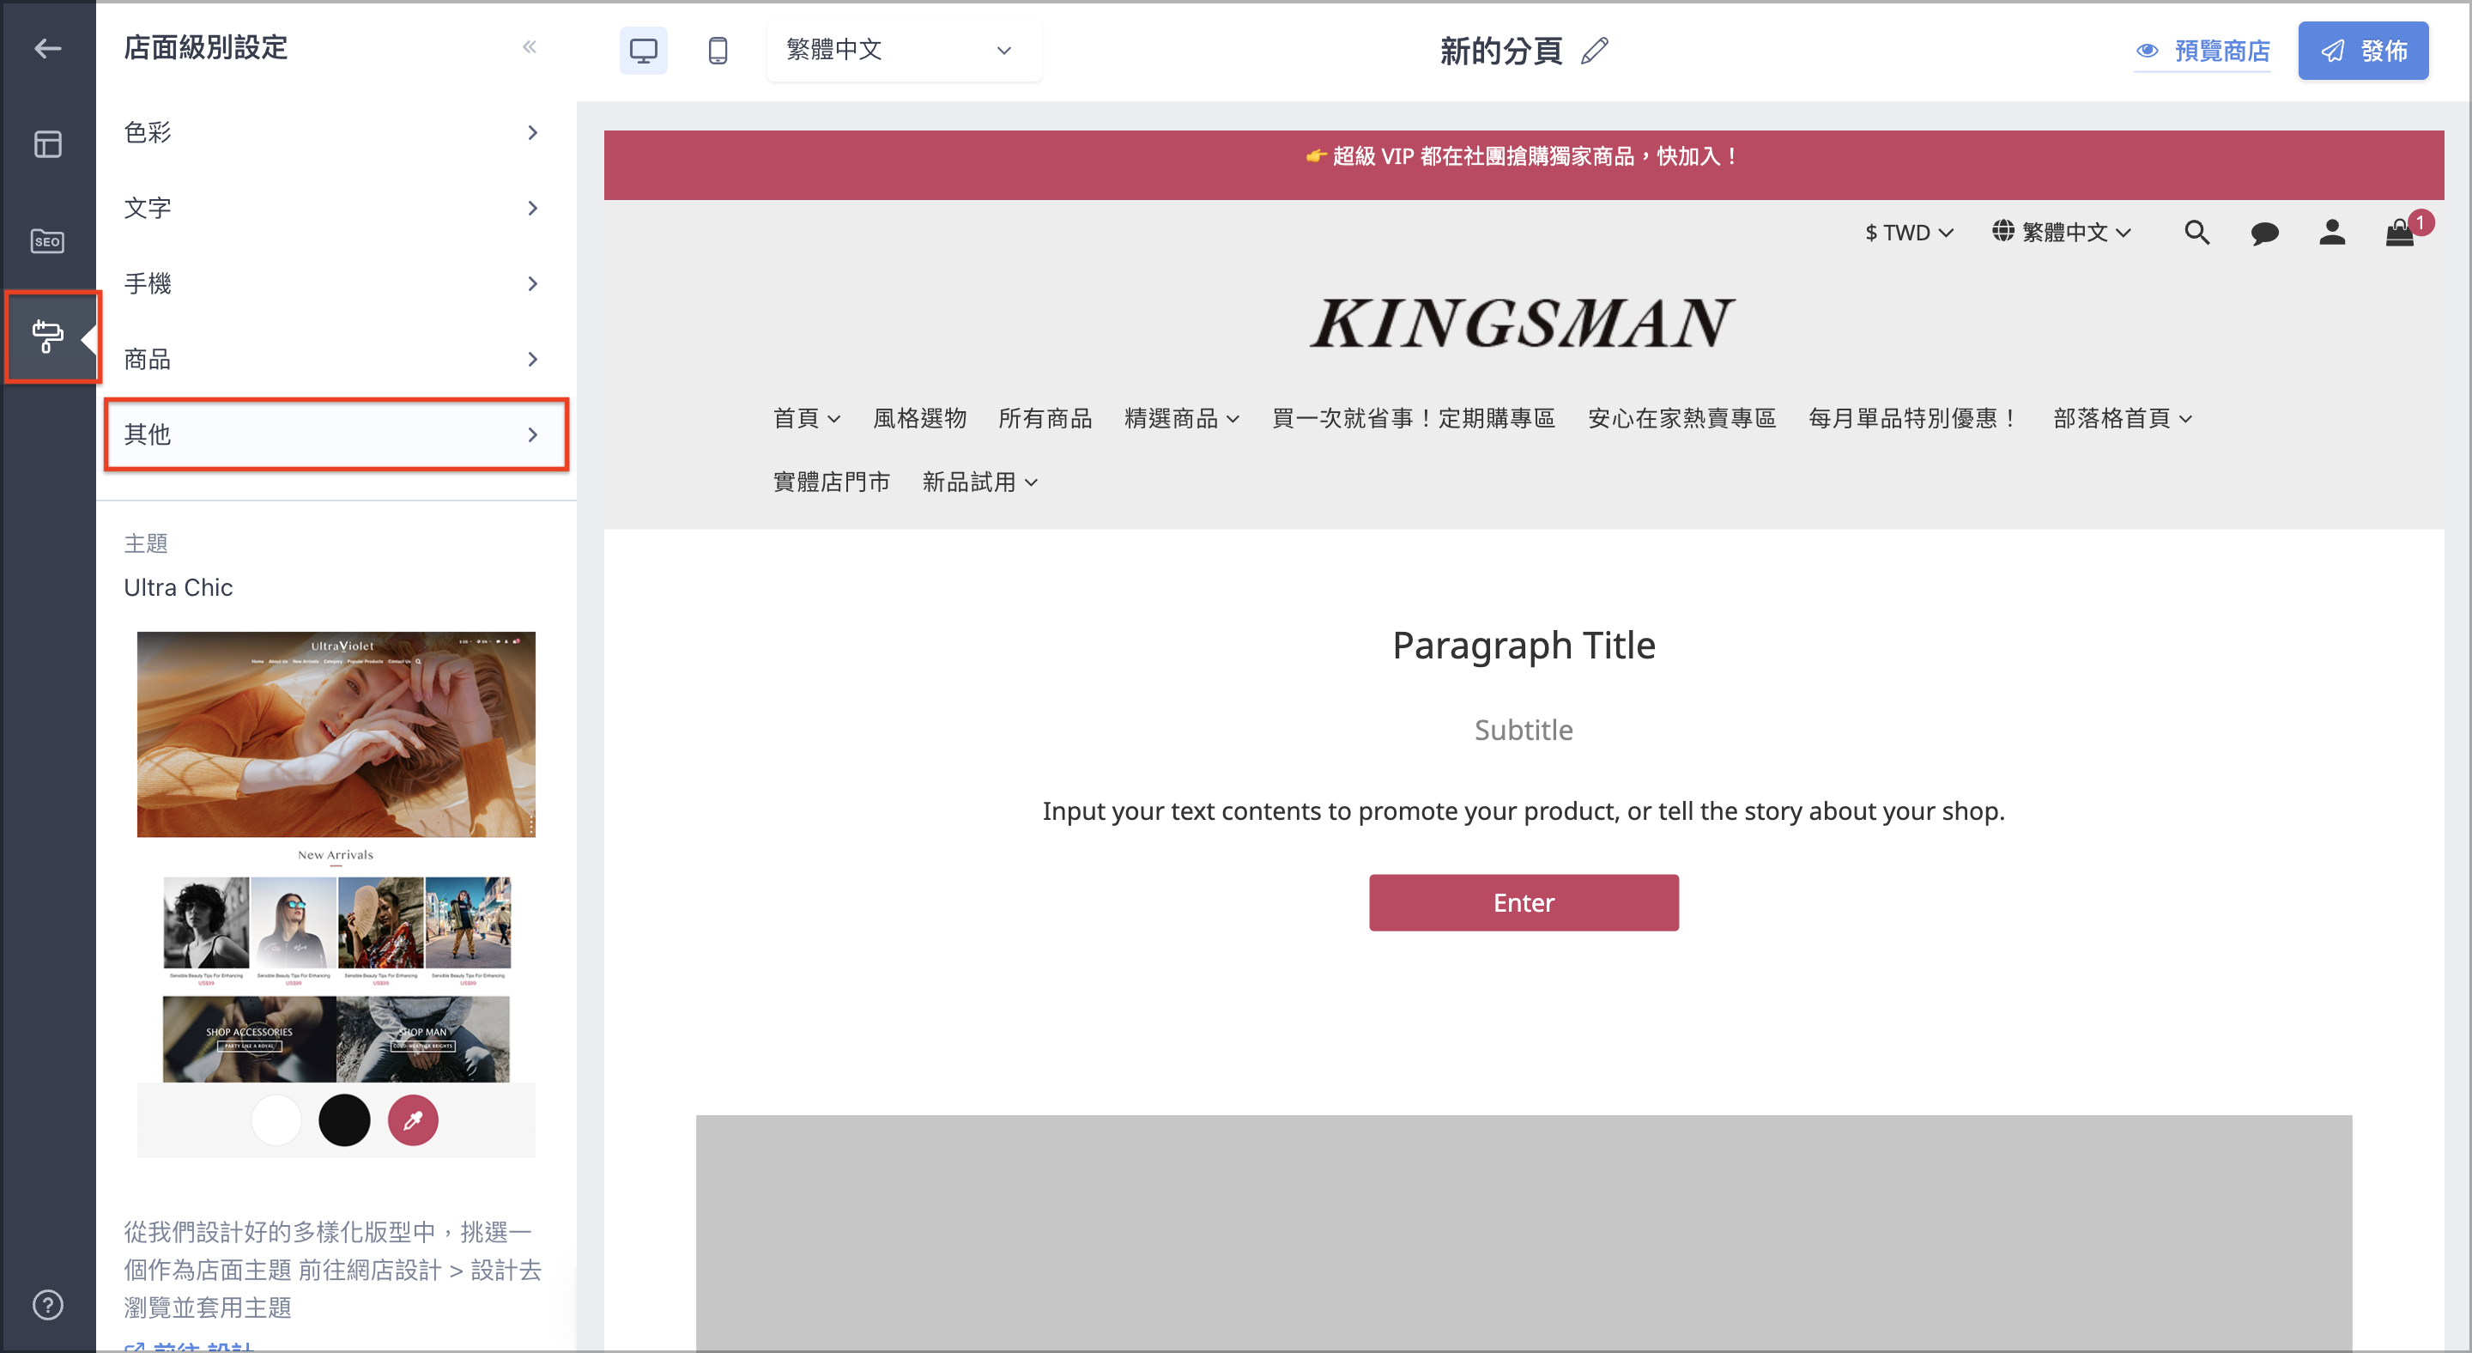Open the member account person icon
The width and height of the screenshot is (2472, 1353).
(2332, 232)
